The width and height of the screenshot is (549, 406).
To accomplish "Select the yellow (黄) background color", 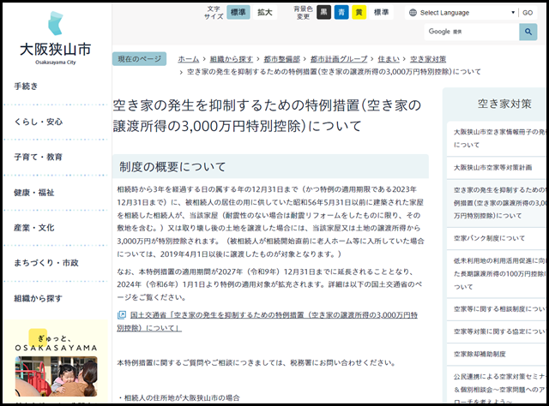I will [x=359, y=12].
